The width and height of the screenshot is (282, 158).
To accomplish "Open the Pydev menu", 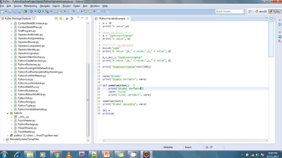I will (77, 6).
